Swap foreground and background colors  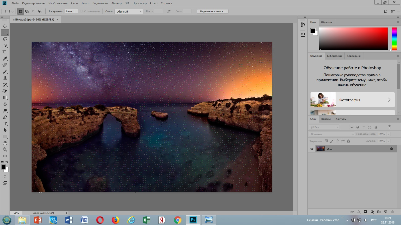(x=7, y=162)
